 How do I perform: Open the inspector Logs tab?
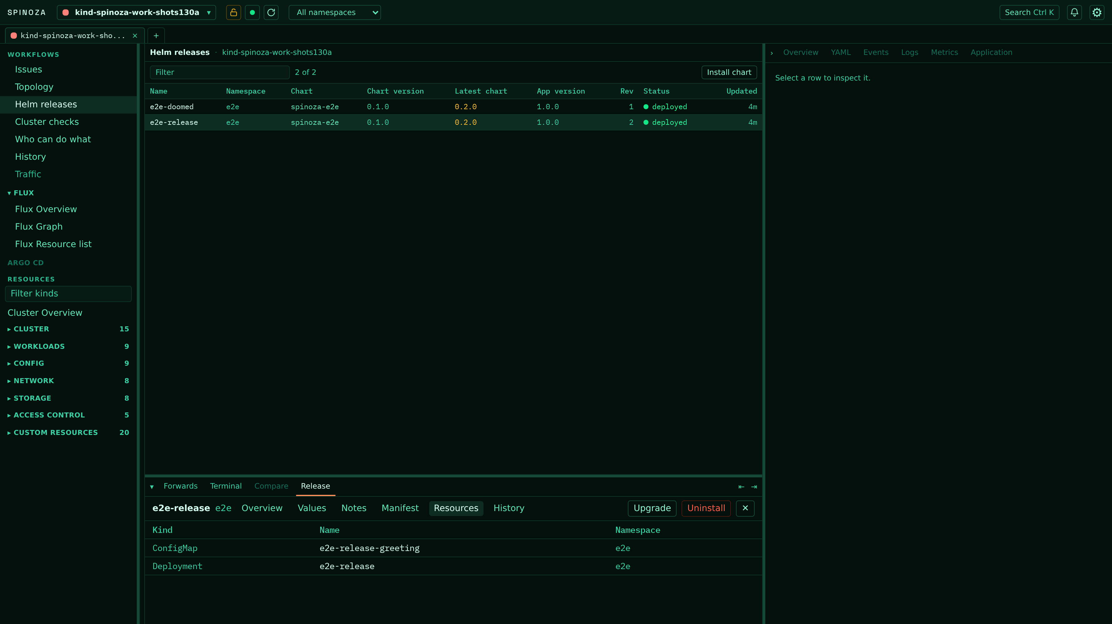click(910, 53)
